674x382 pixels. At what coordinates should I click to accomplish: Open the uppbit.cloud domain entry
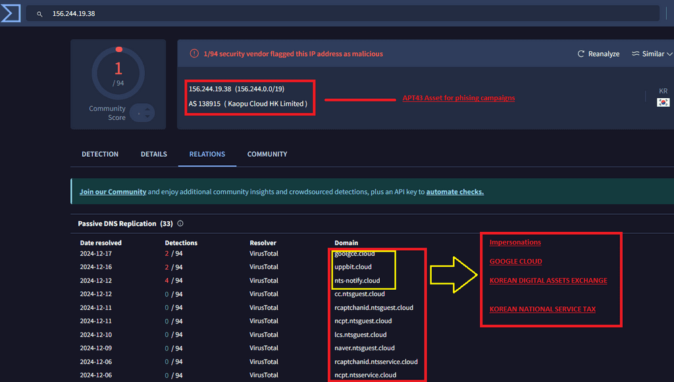tap(353, 267)
